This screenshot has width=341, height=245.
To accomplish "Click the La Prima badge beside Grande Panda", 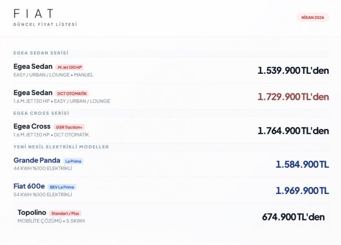I will pyautogui.click(x=73, y=161).
